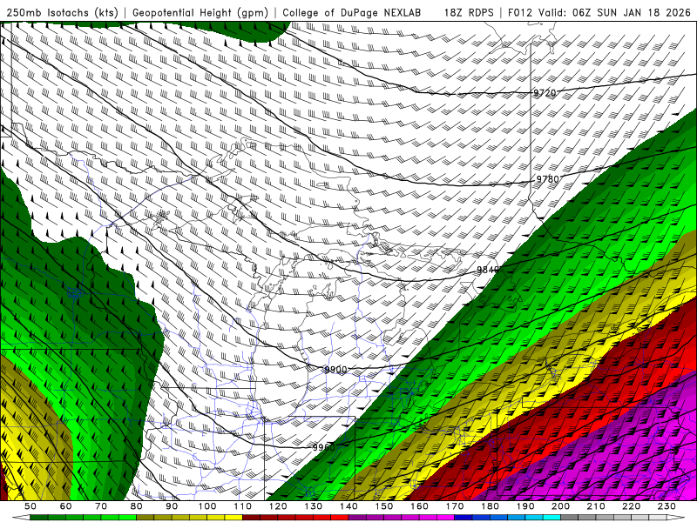This screenshot has height=522, width=697.
Task: Click the 'Valid: 06Z SUN JAN 18 2026' text
Action: tap(614, 13)
